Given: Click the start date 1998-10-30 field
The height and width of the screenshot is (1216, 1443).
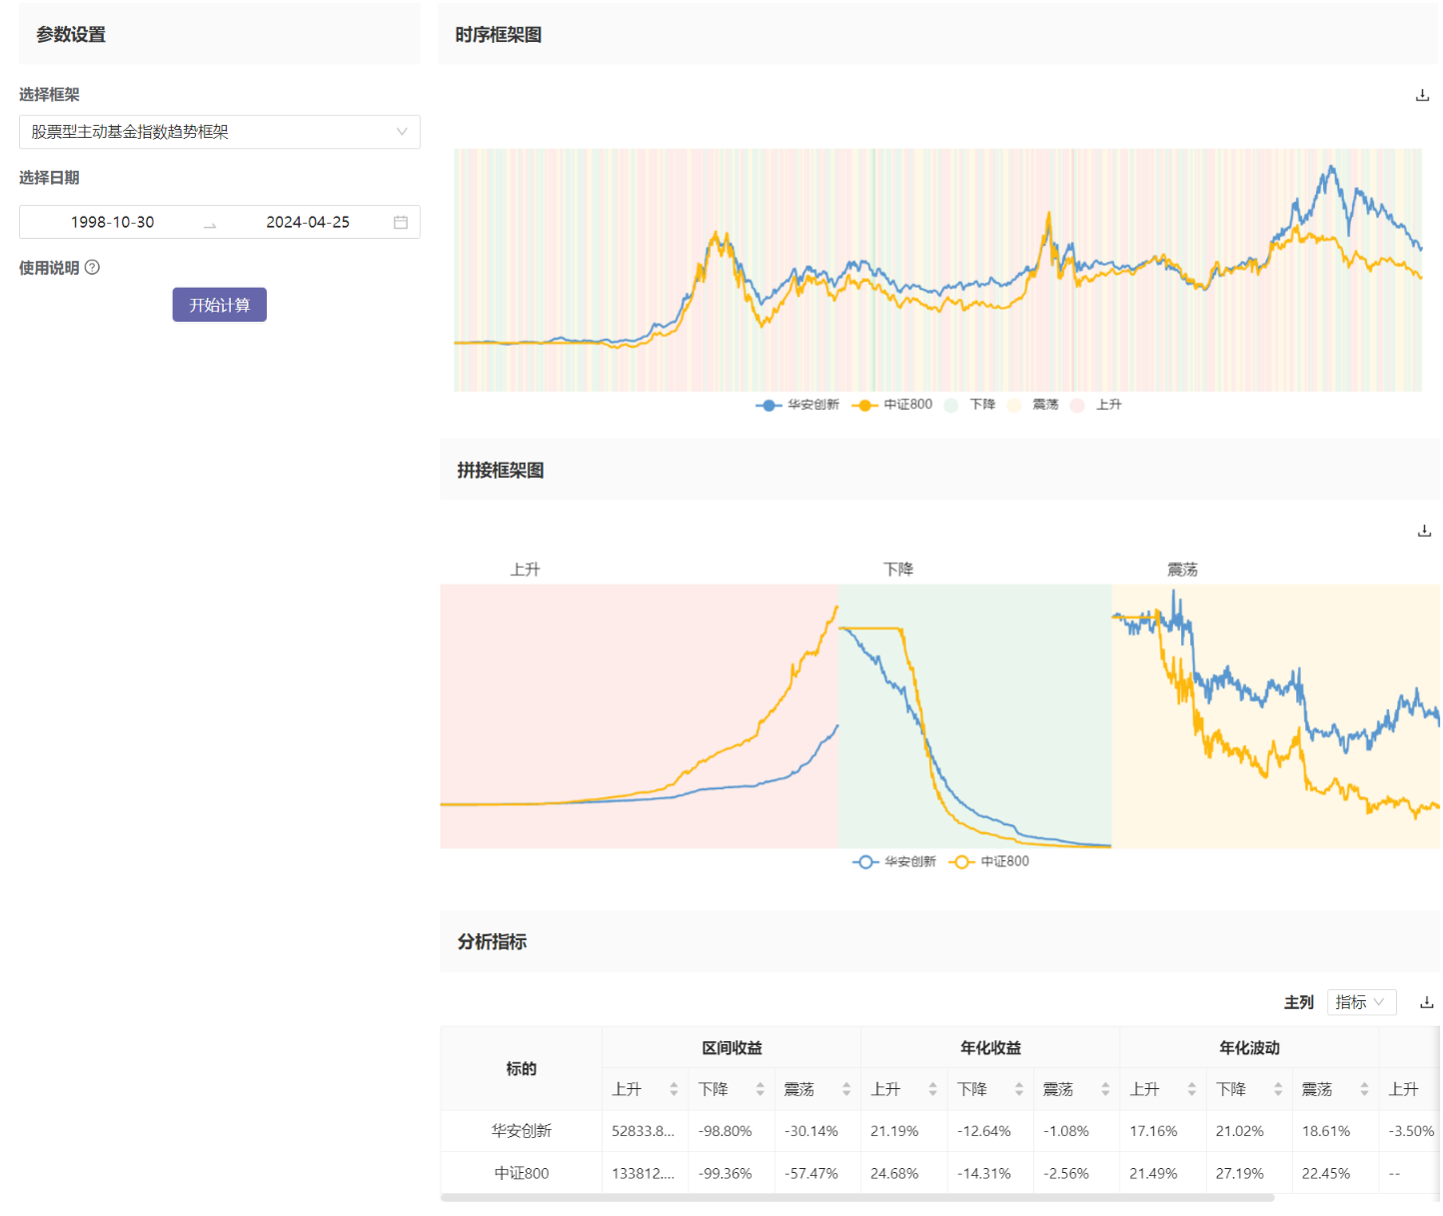Looking at the screenshot, I should point(112,222).
